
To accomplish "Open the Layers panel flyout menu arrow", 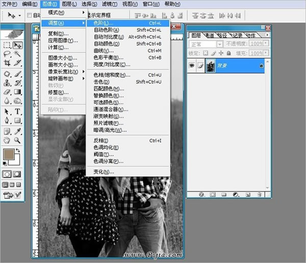I will (267, 35).
